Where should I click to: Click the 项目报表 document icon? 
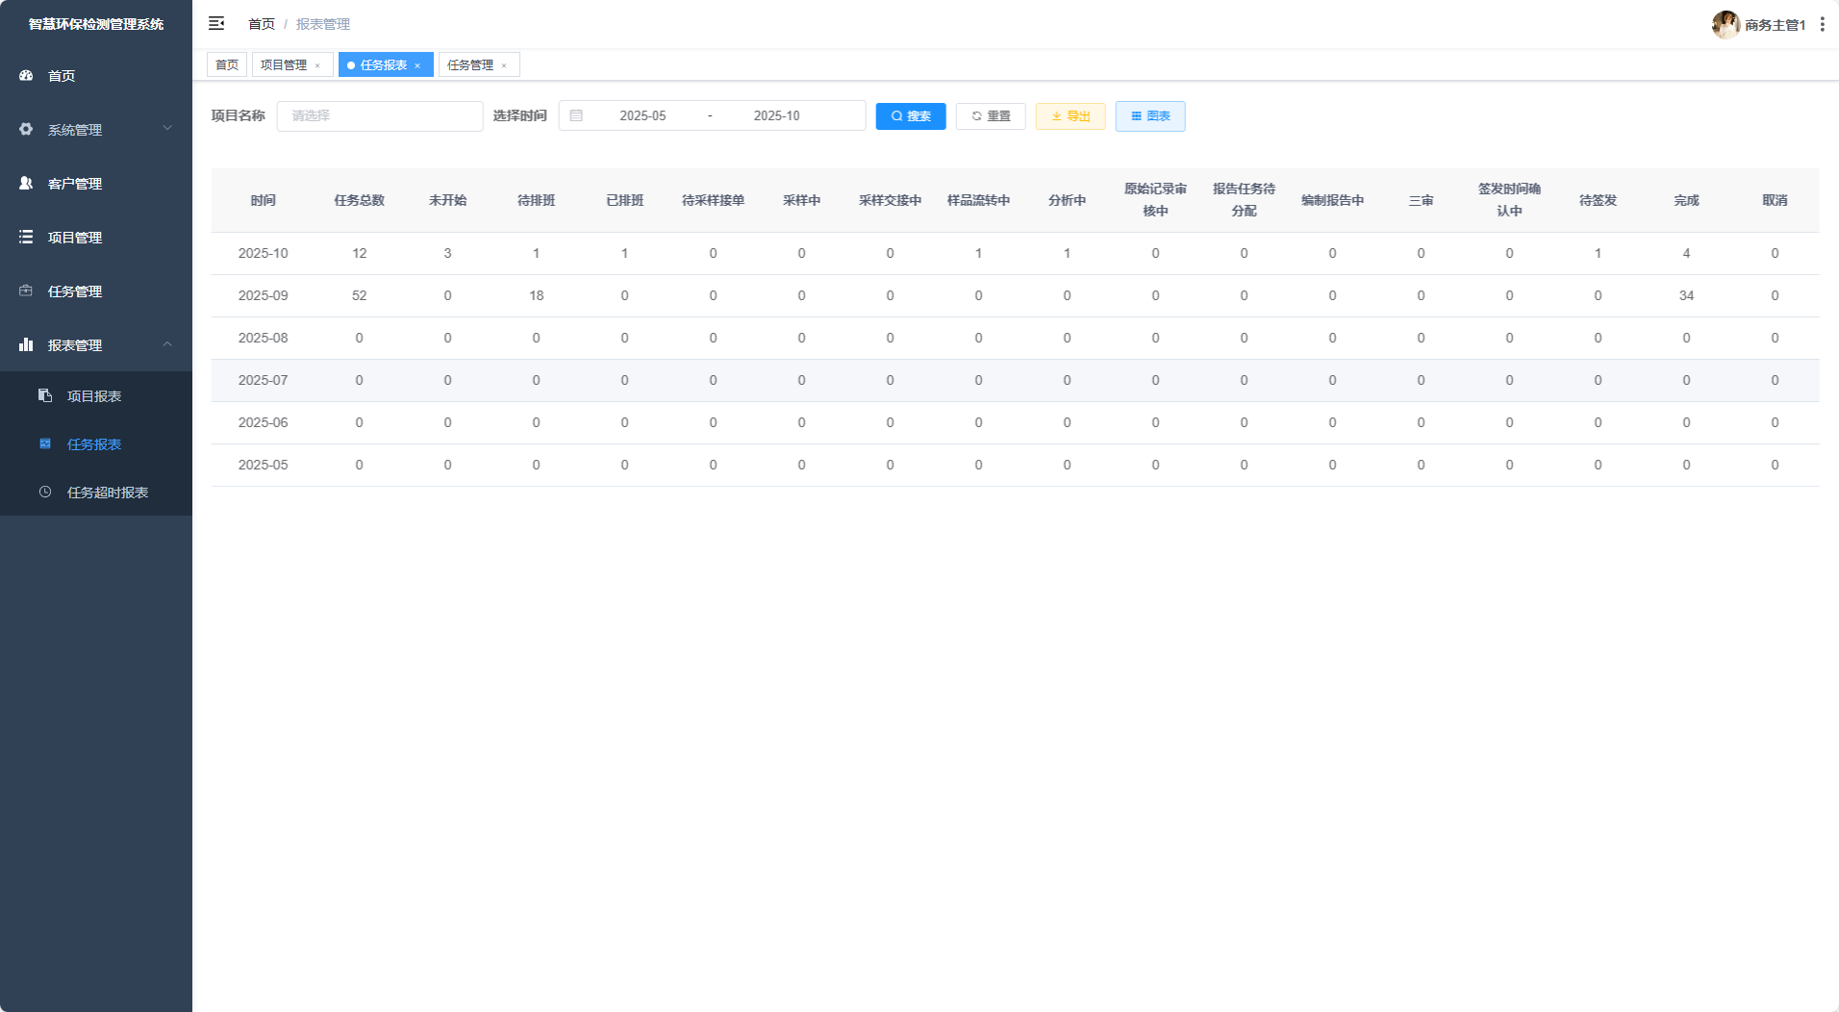45,395
